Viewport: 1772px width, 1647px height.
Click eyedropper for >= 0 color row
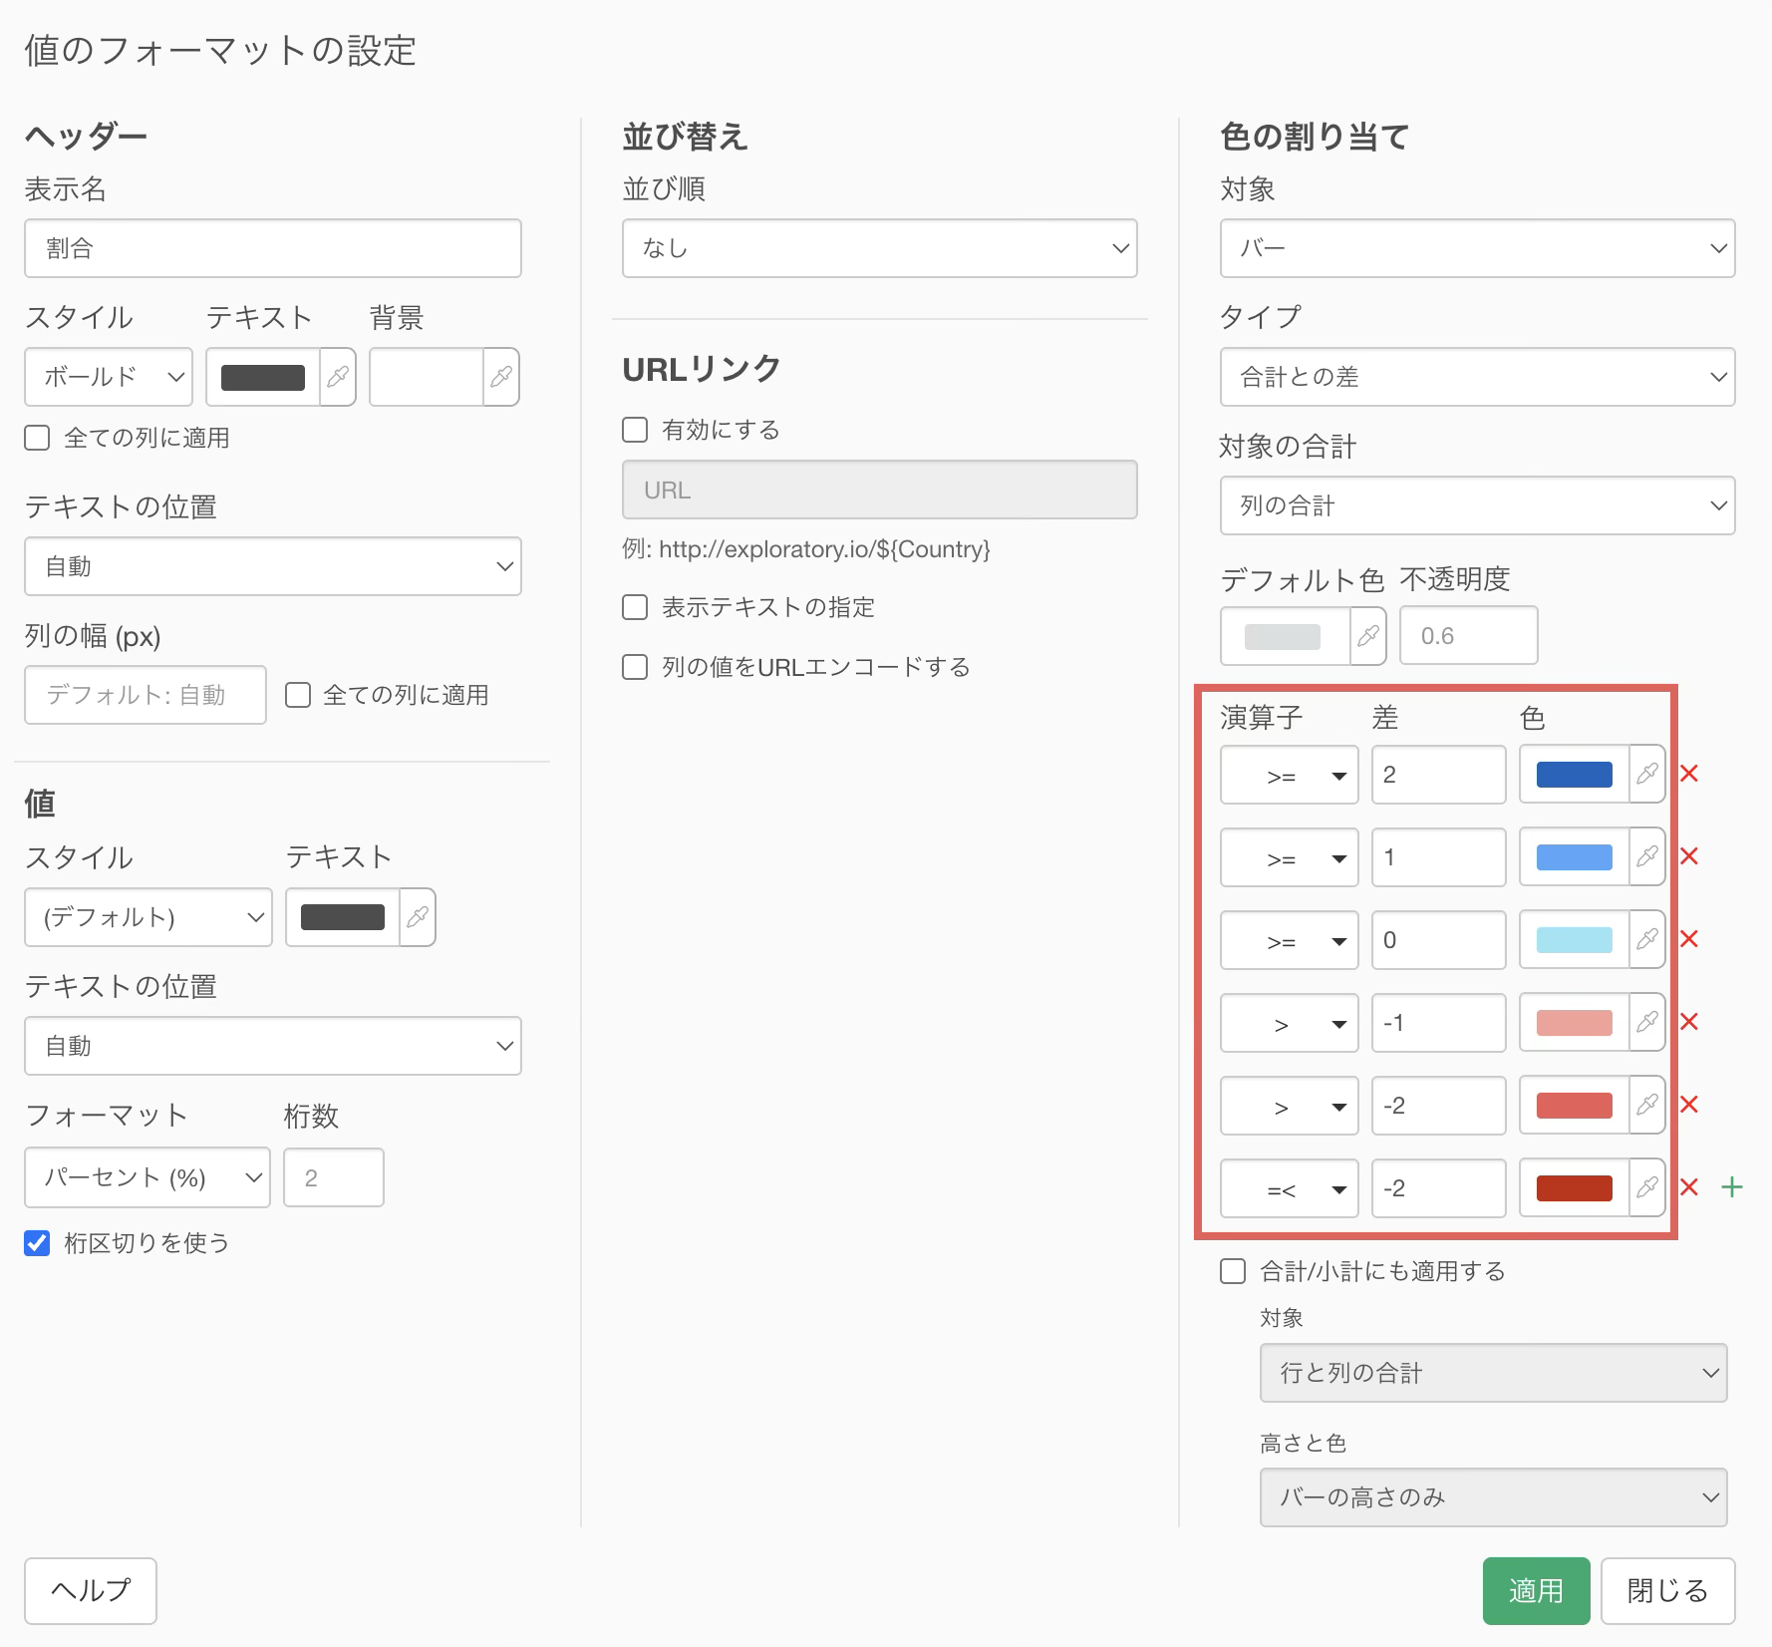click(x=1647, y=939)
